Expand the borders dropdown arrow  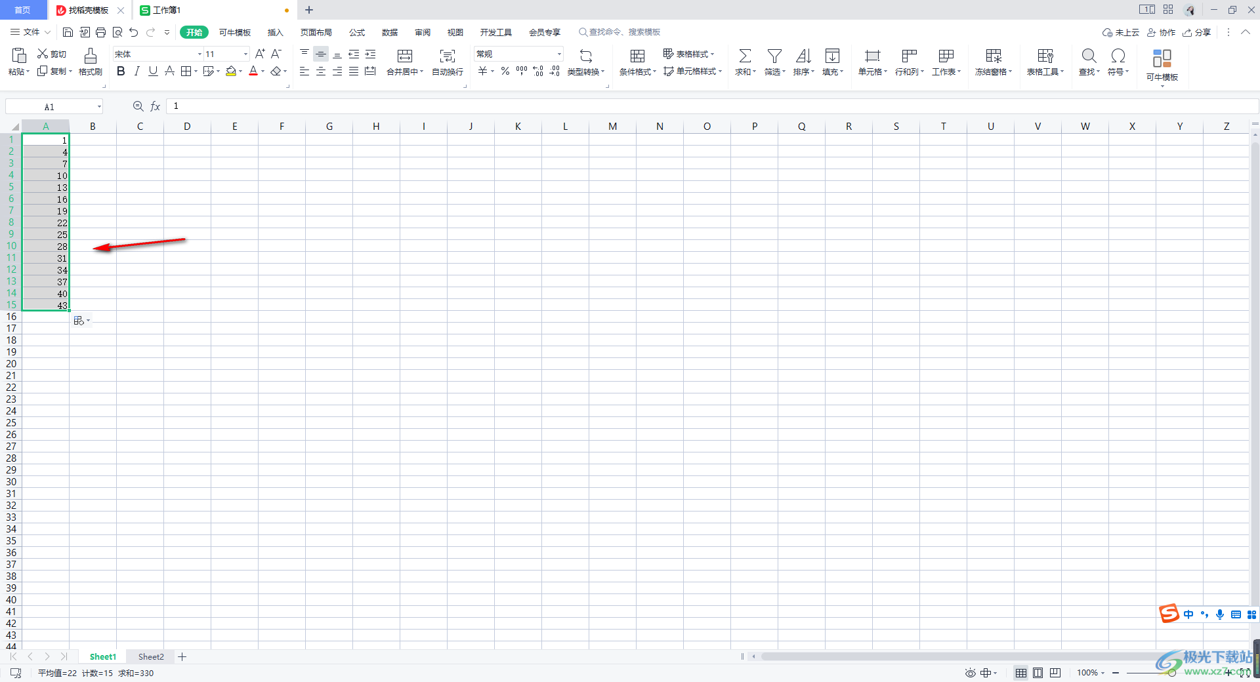point(196,71)
